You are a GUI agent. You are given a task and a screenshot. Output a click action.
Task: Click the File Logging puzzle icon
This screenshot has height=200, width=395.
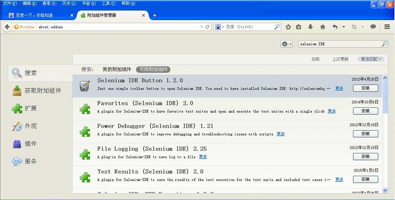click(x=85, y=154)
